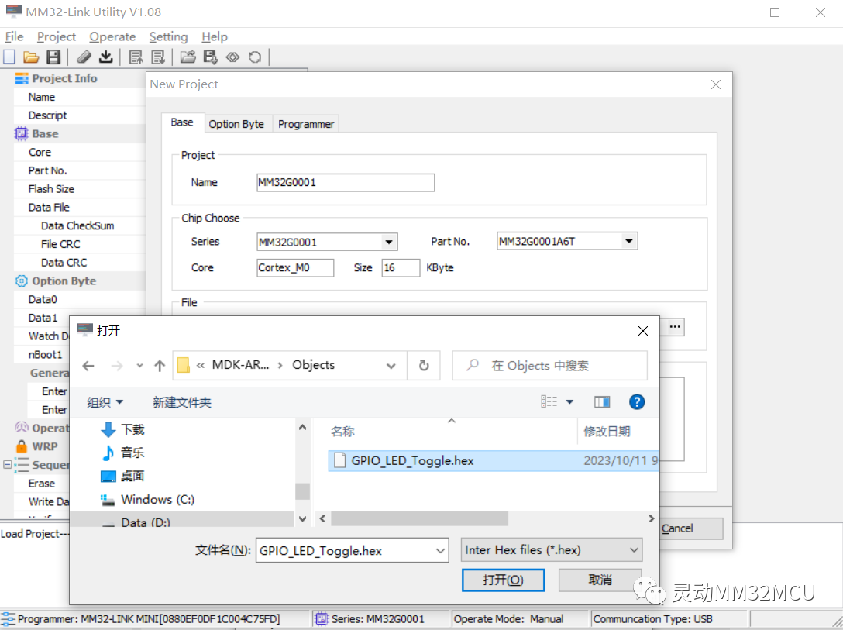The width and height of the screenshot is (843, 630).
Task: Click the horizontal scrollbar in file list
Action: (x=419, y=518)
